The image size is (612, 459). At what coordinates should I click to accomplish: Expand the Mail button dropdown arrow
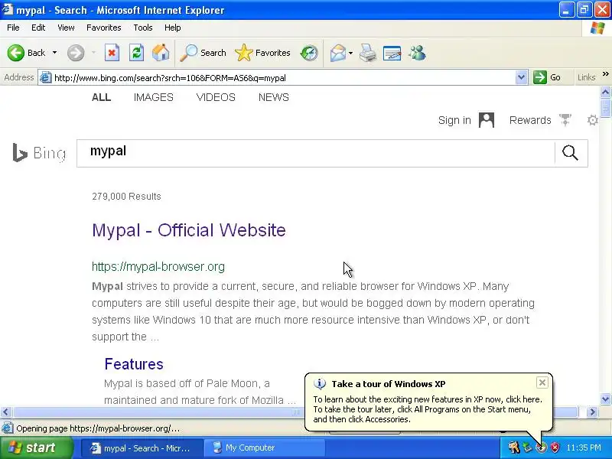pyautogui.click(x=350, y=53)
